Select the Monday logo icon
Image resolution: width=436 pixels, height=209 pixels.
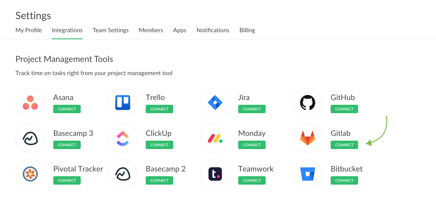coord(215,138)
